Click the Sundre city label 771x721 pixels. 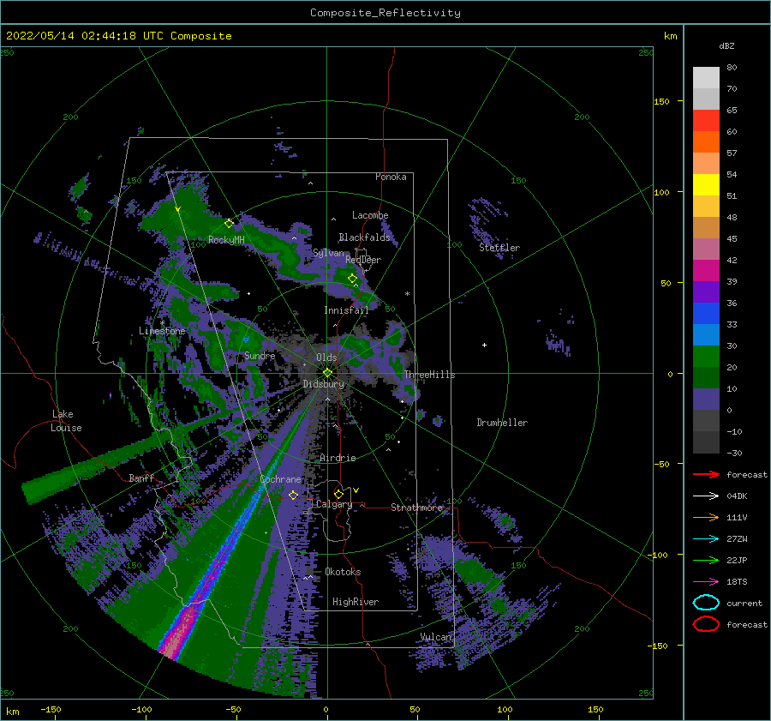[260, 355]
